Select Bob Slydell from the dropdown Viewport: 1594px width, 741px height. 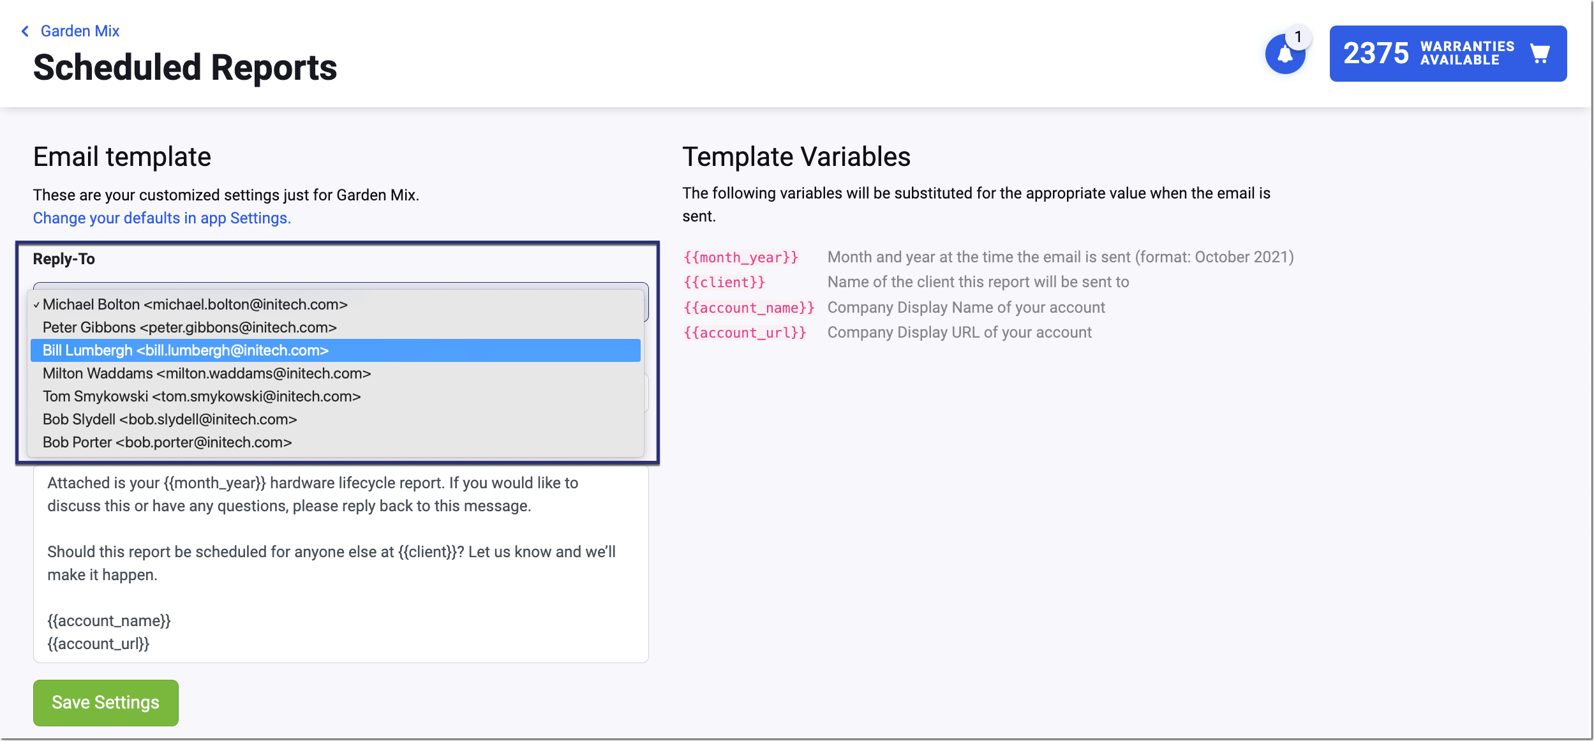[x=336, y=419]
